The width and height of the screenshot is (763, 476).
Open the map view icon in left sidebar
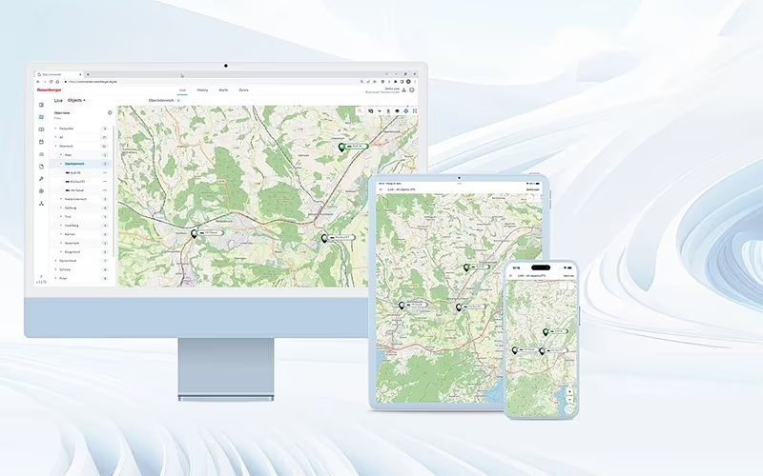tap(41, 117)
